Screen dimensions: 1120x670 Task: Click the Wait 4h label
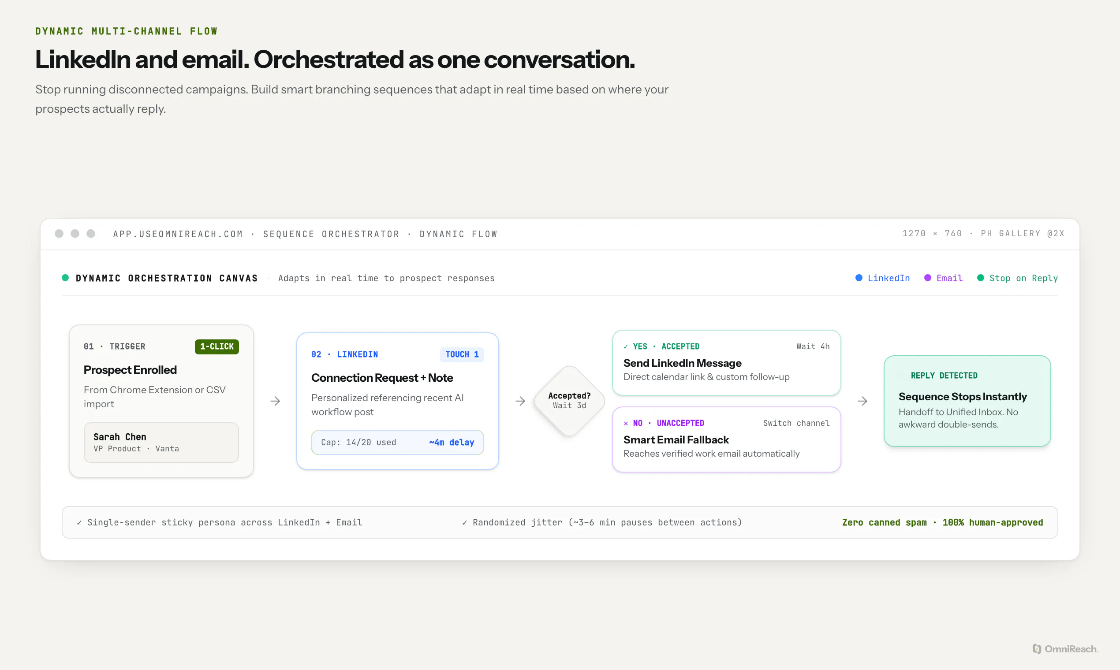click(813, 346)
